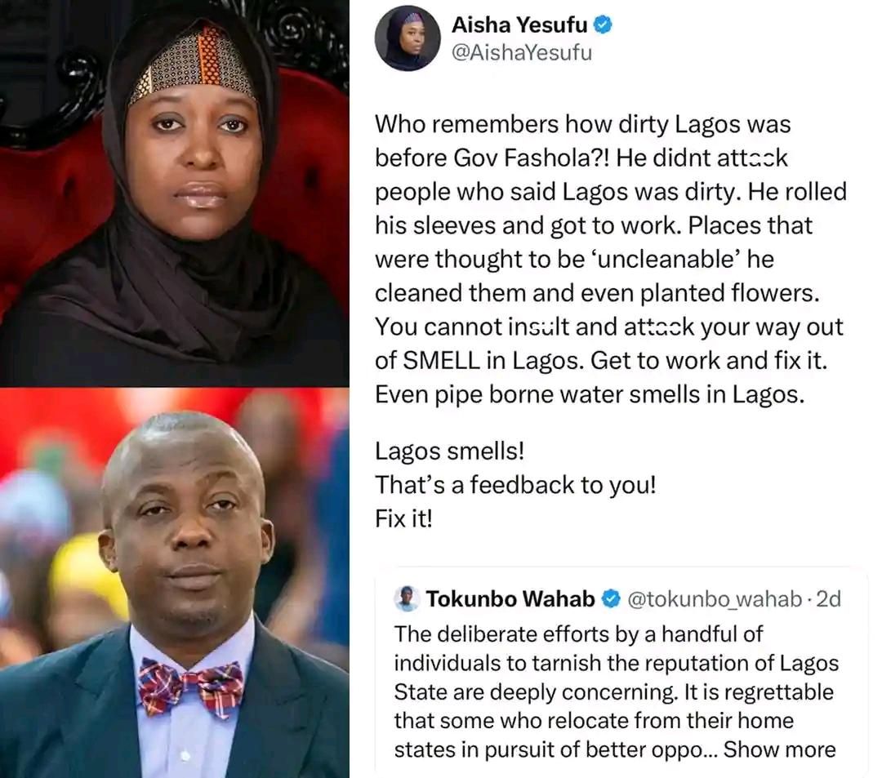Viewport: 882px width, 778px height.
Task: Click the 'Even pipe borne water smells' sentence
Action: point(590,394)
